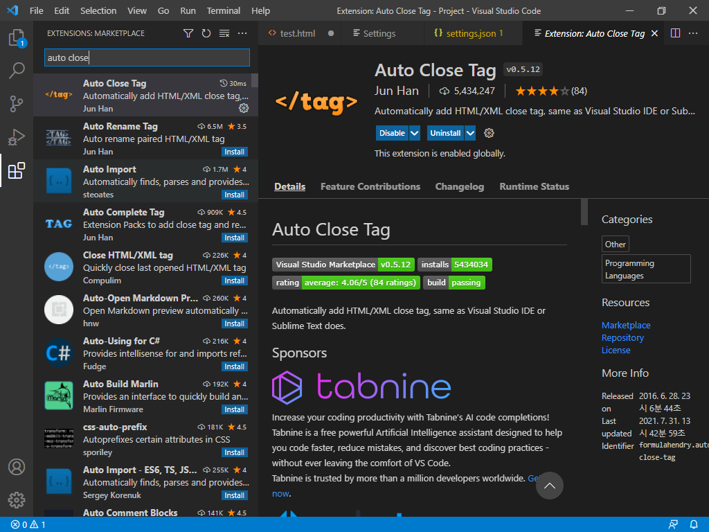This screenshot has width=709, height=532.
Task: Click the Extensions view icon
Action: (17, 170)
